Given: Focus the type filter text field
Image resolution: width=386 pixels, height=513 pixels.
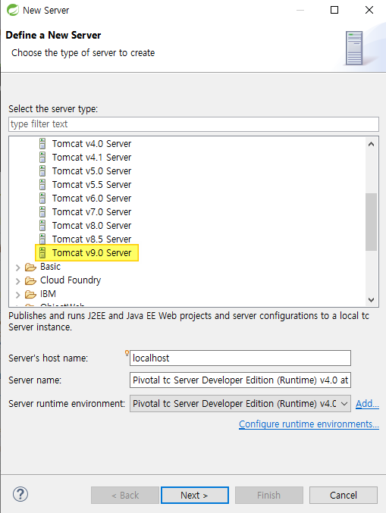Looking at the screenshot, I should coord(193,124).
